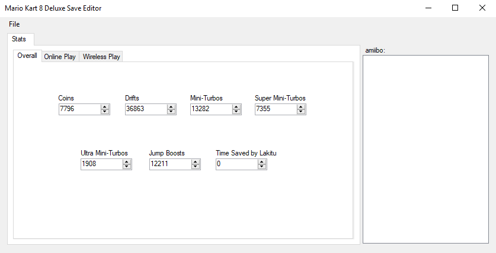Click the Ultra Mini-Turbos value field
Viewport: 496px width, 253px height.
(102, 164)
